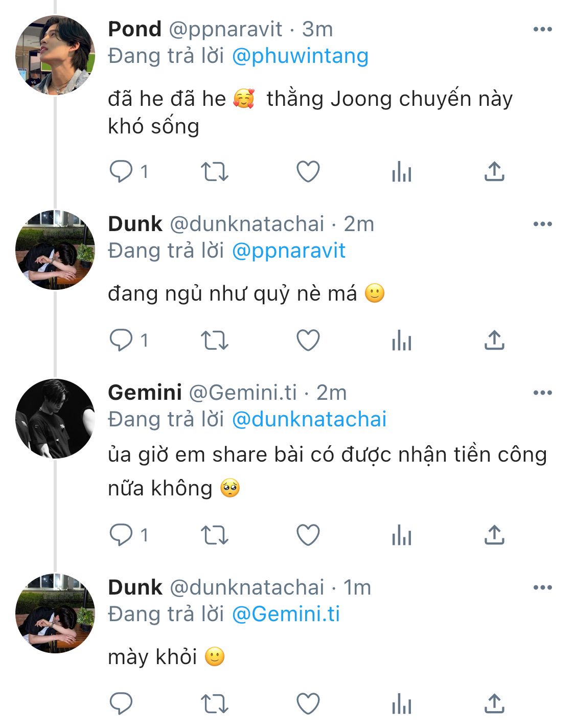Viewport: 575px width, 728px height.
Task: Retweet Gemini's reply about share bài
Action: [x=214, y=535]
